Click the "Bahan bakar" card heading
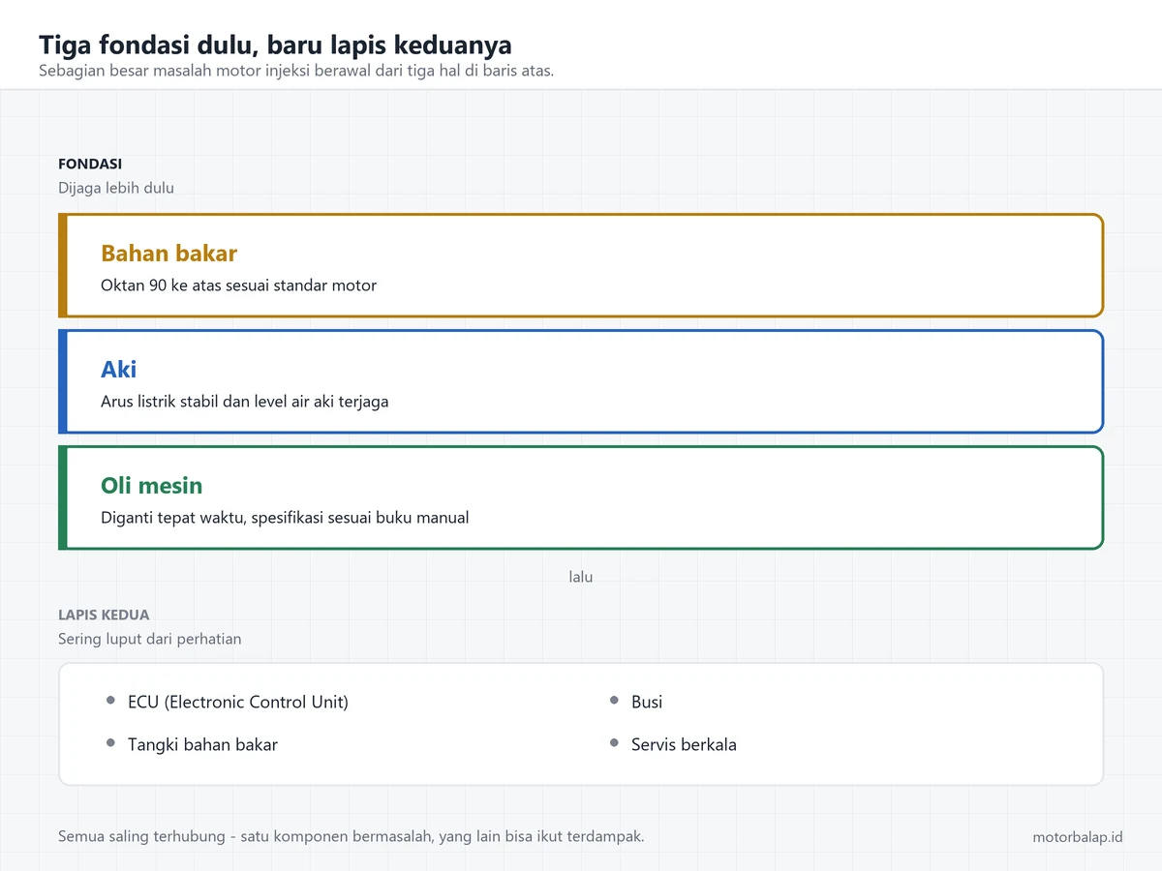Screen dimensions: 1162x871 pyautogui.click(x=168, y=254)
